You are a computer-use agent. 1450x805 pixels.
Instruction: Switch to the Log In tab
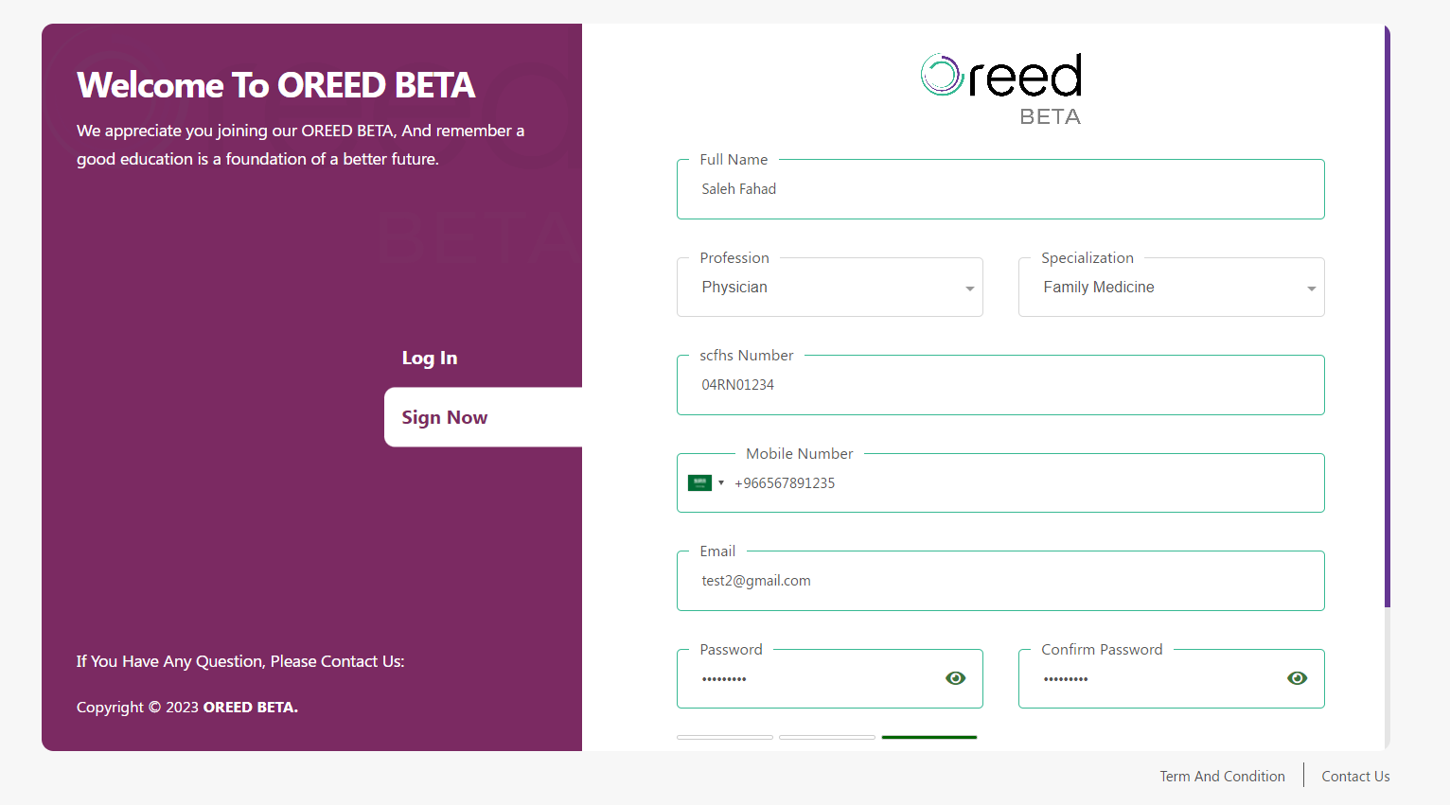click(430, 359)
